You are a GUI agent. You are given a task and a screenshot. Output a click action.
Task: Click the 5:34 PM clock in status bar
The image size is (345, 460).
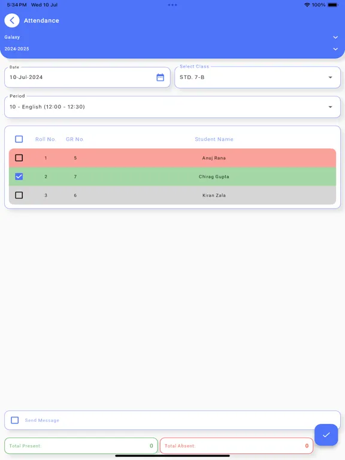[16, 5]
